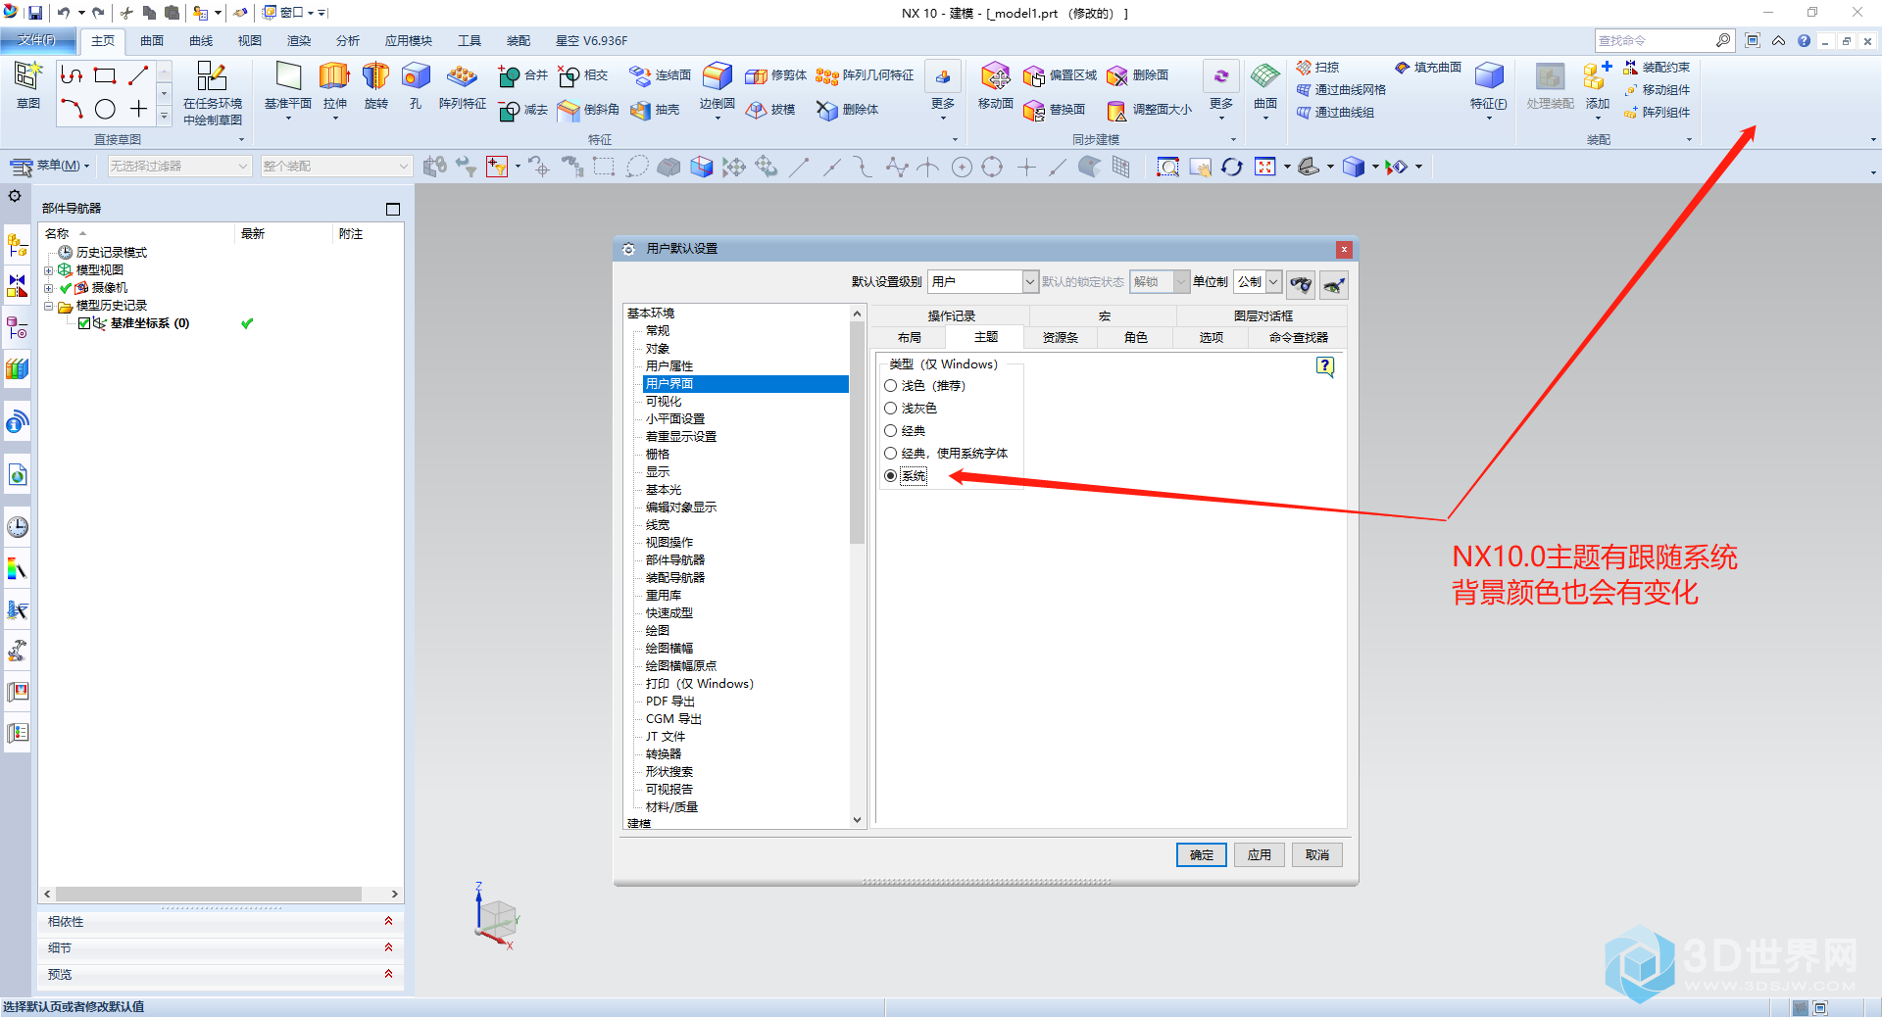1882x1017 pixels.
Task: Open the 草图 sketch tool
Action: (27, 85)
